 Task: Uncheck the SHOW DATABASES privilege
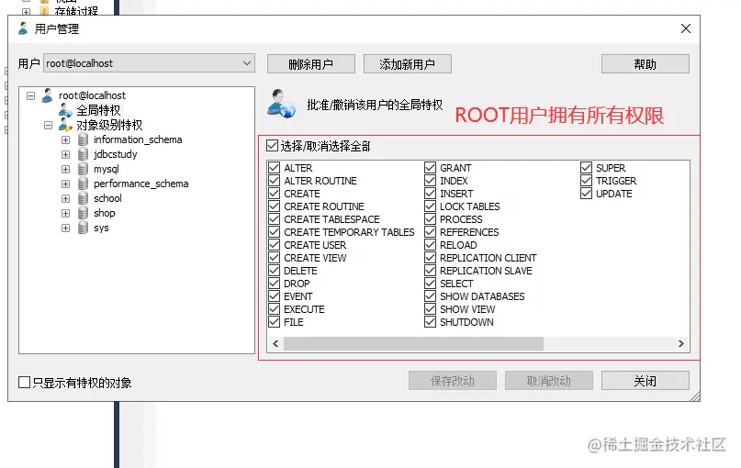pyautogui.click(x=430, y=296)
